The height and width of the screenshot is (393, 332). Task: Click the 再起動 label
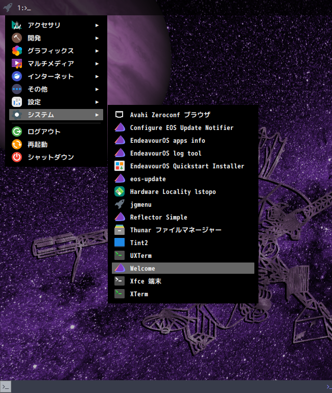(x=37, y=144)
